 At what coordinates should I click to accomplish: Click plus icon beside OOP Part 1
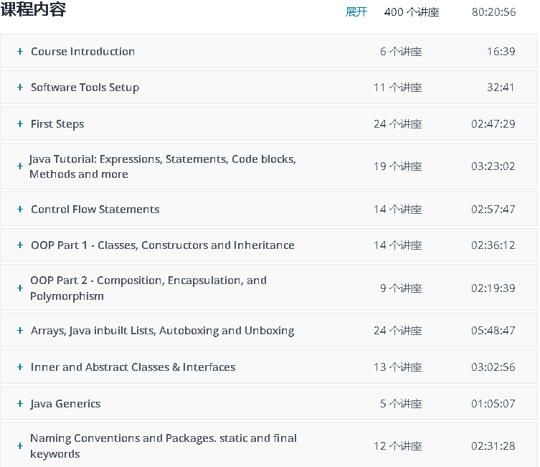20,245
